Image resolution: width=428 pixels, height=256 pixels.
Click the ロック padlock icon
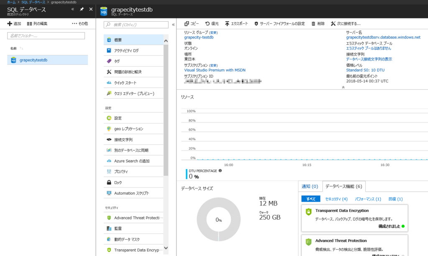pyautogui.click(x=109, y=182)
